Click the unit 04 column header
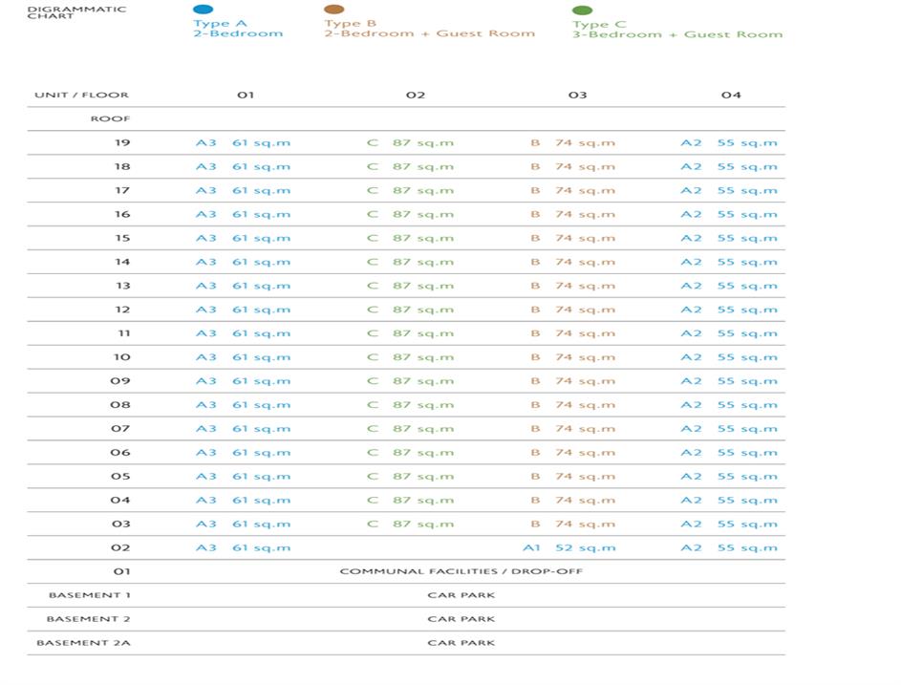Image resolution: width=901 pixels, height=685 pixels. [x=731, y=95]
